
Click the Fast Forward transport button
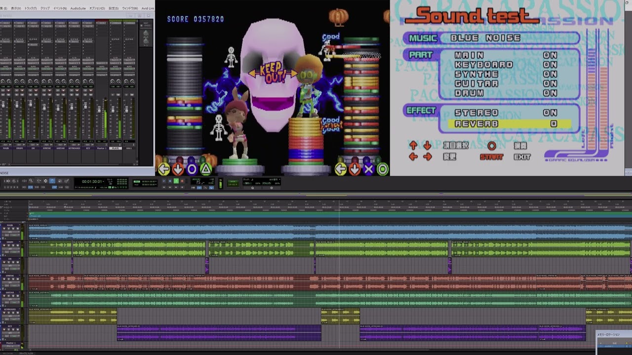tap(176, 187)
